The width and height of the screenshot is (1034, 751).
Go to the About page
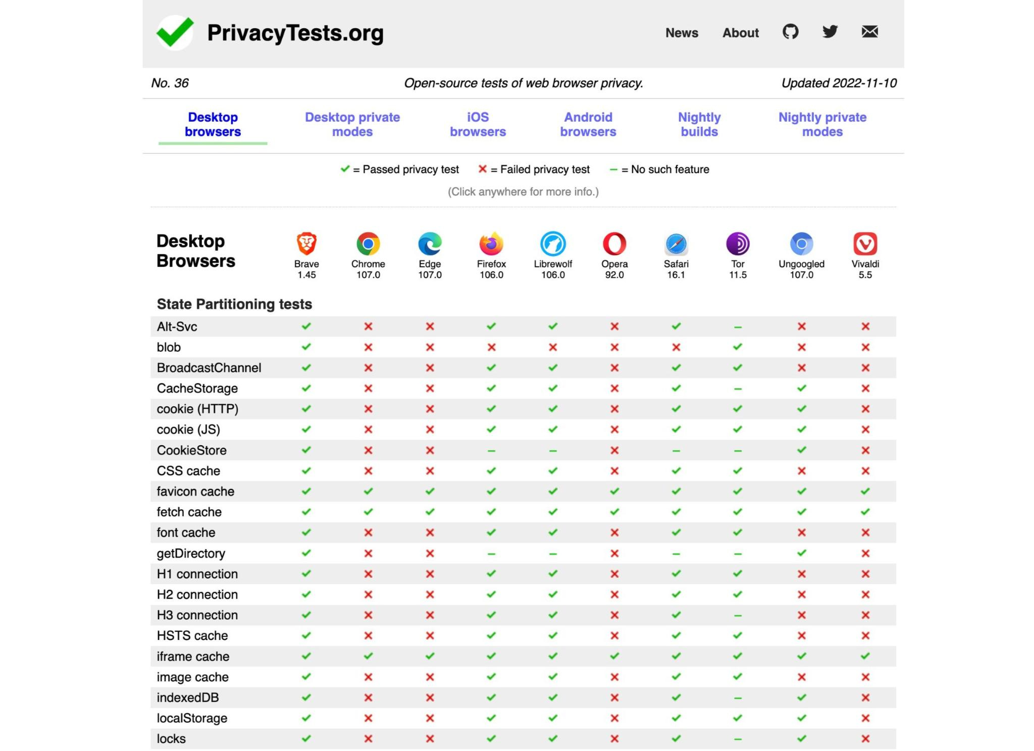(x=740, y=33)
